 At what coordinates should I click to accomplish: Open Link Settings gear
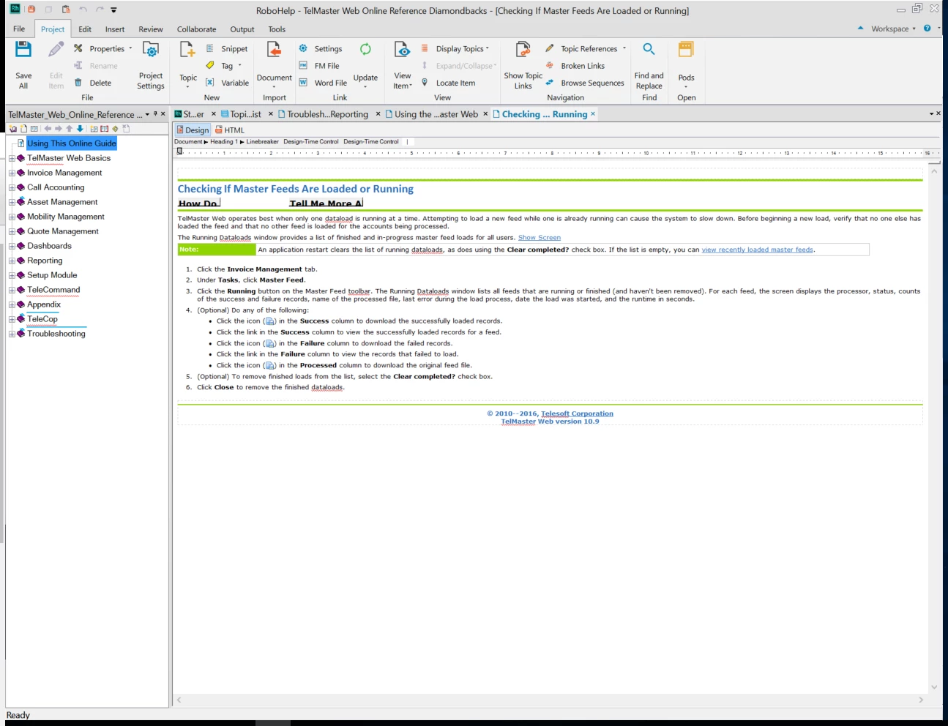[321, 49]
